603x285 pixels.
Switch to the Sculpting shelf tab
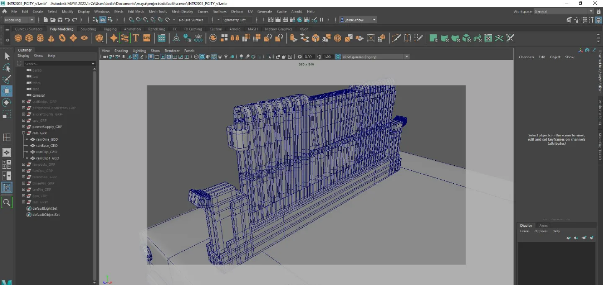(88, 29)
